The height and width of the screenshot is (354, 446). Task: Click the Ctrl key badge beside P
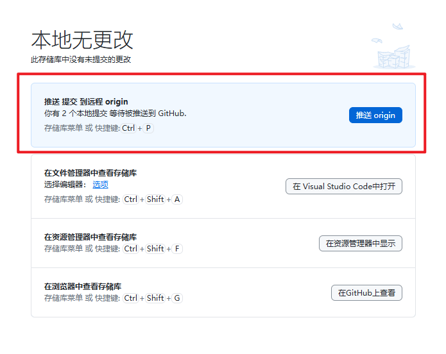click(128, 128)
